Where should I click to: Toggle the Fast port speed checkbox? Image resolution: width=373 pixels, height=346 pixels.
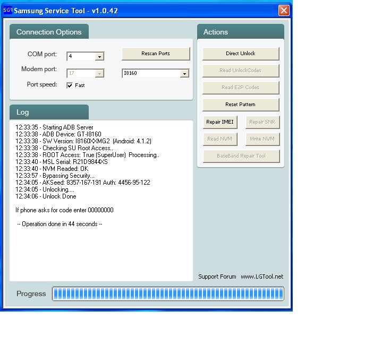pyautogui.click(x=70, y=85)
